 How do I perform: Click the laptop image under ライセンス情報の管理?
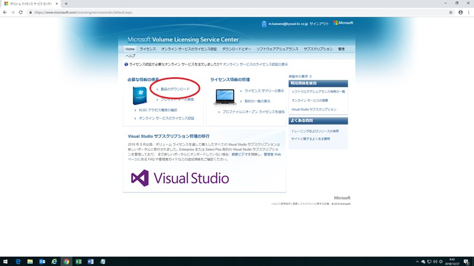225,97
